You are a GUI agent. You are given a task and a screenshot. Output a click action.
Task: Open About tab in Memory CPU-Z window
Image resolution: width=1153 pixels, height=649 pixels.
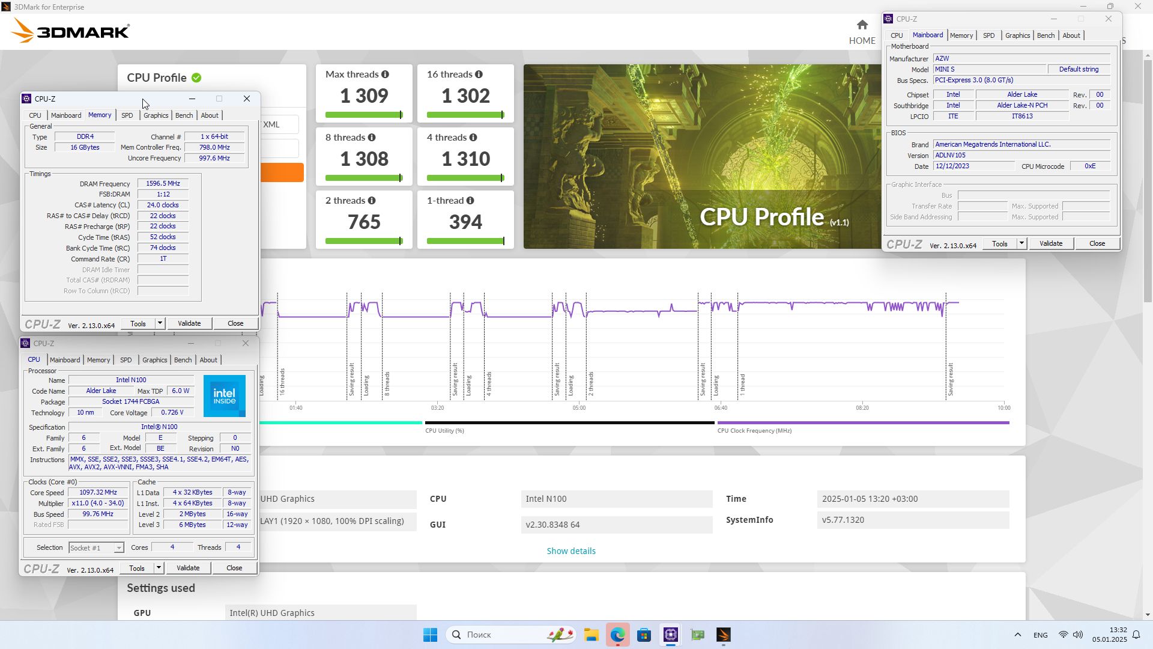tap(210, 115)
